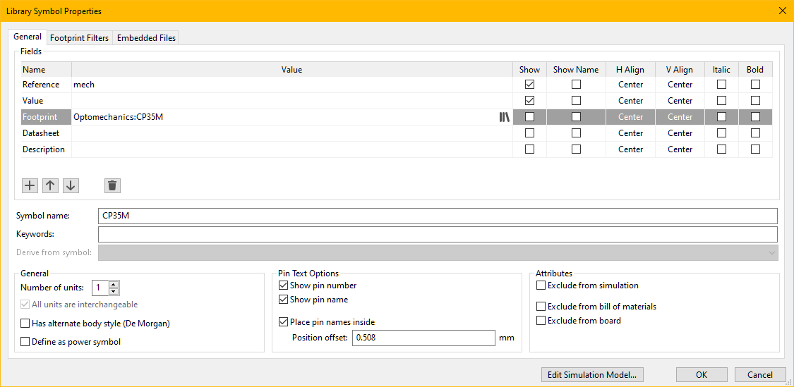Enable Exclude from simulation checkbox
794x387 pixels.
point(541,285)
